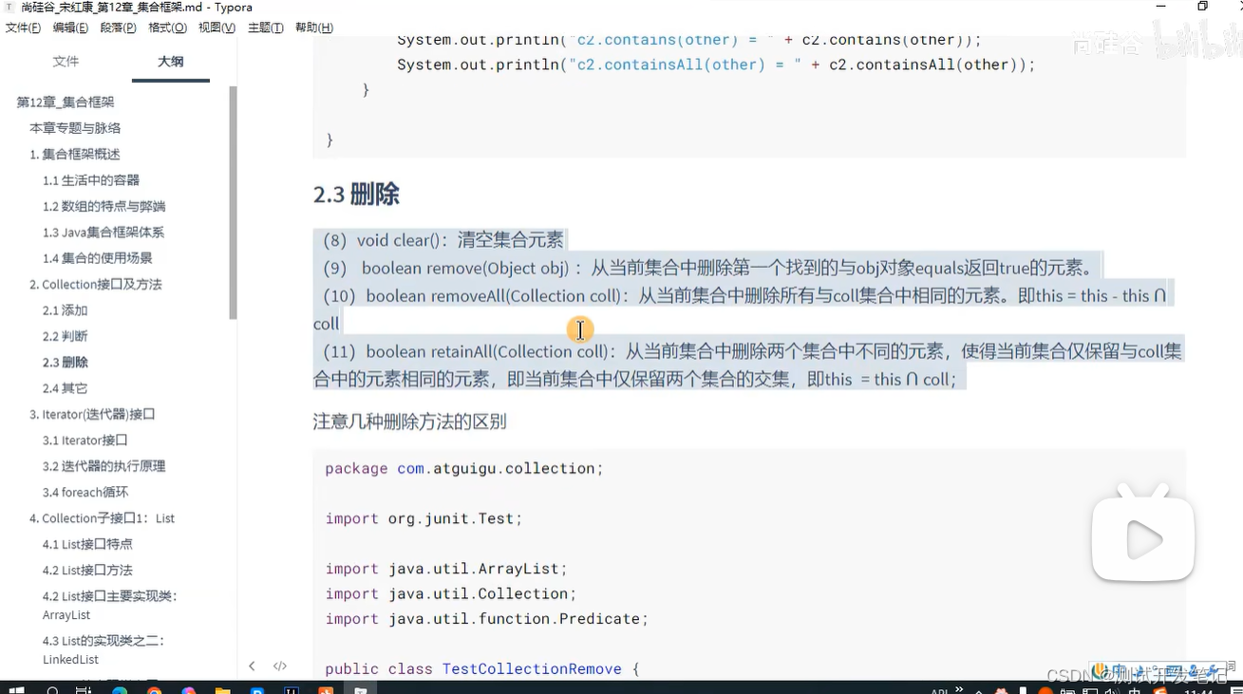Click code line import java.util.Collection;

[x=451, y=594]
